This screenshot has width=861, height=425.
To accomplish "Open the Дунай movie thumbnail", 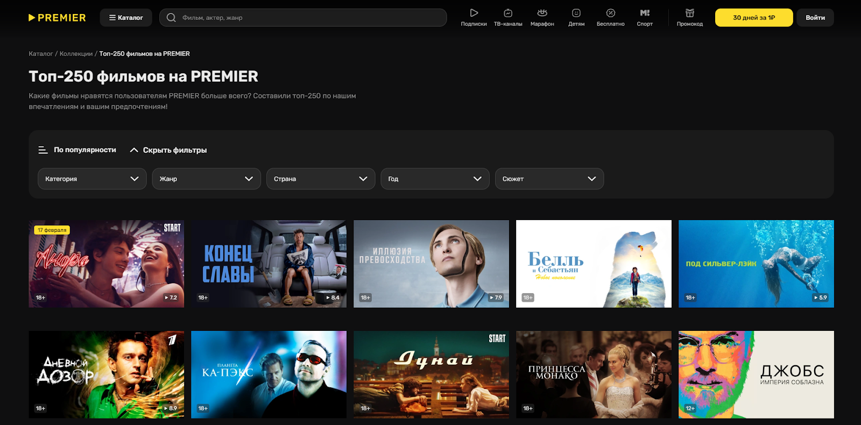I will coord(432,374).
